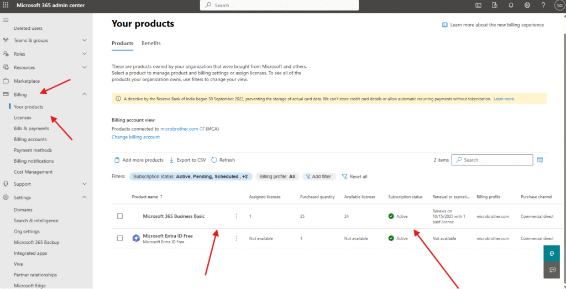Collapse the navigation hamburger menu
566x289 pixels.
point(6,20)
